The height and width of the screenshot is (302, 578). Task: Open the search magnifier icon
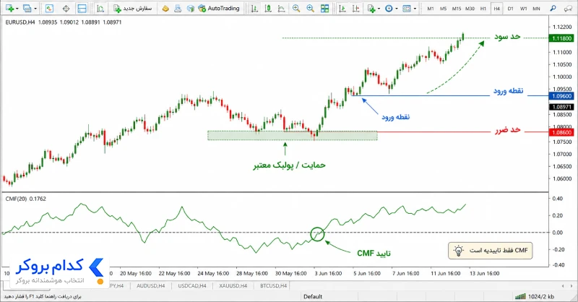(x=553, y=8)
